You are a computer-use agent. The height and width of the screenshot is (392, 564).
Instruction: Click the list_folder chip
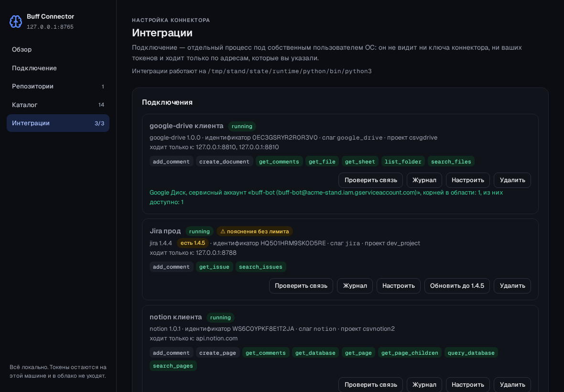click(x=403, y=162)
